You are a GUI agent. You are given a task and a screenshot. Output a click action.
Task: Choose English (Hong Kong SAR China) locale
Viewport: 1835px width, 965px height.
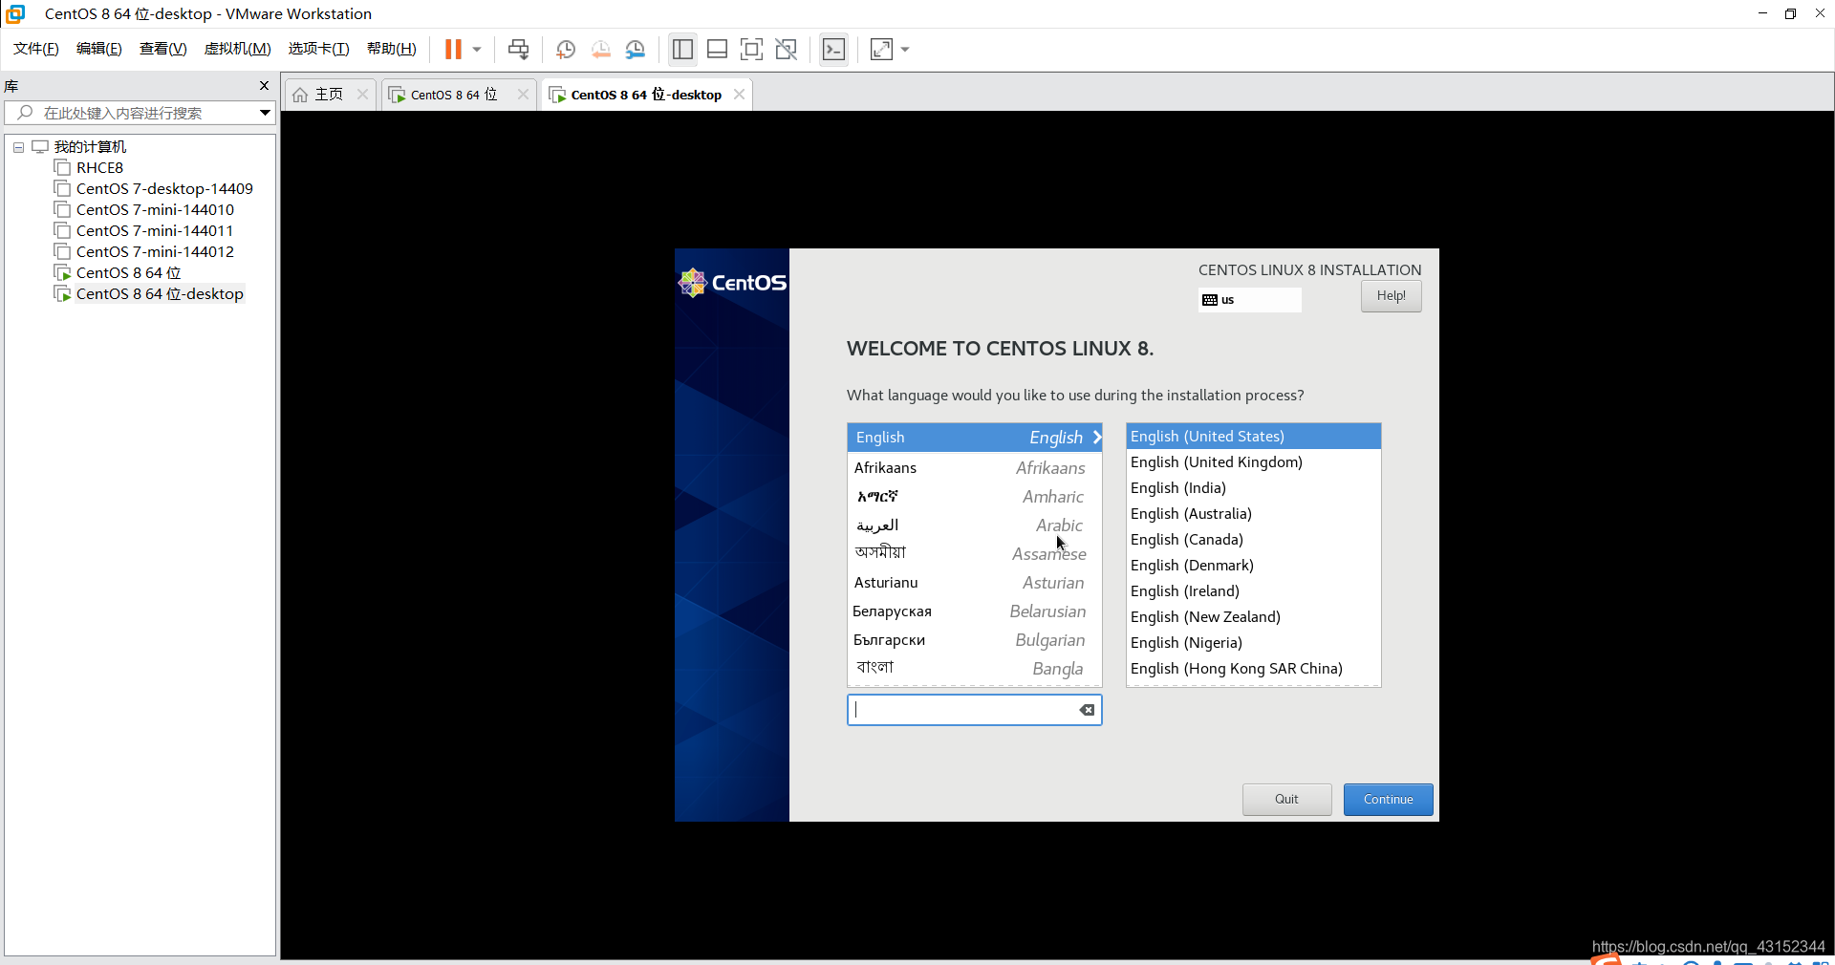point(1254,669)
